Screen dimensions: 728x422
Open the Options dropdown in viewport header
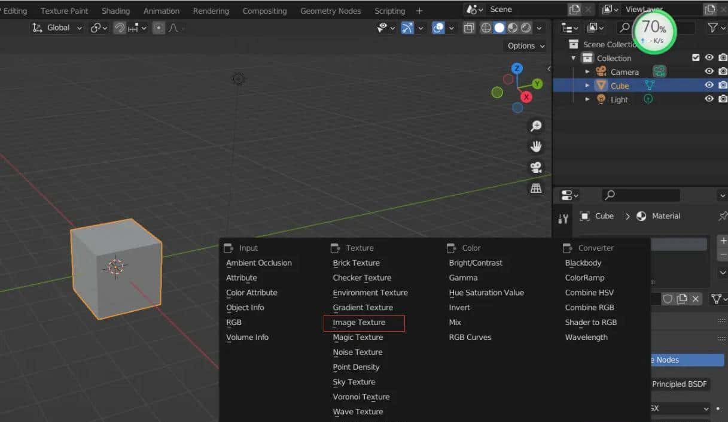pos(524,45)
